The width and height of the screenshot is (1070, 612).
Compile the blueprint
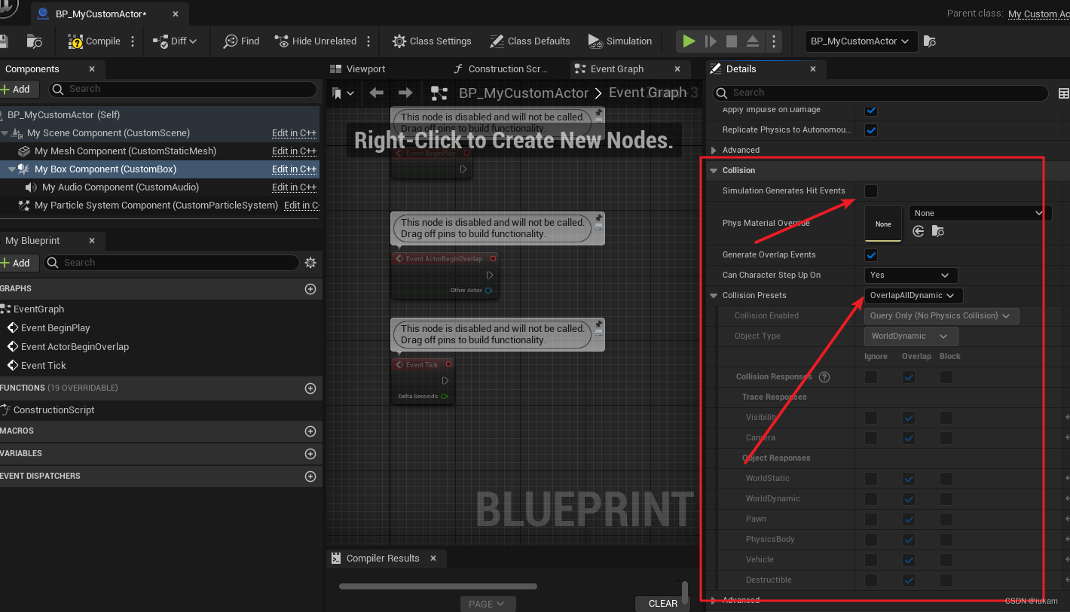[94, 41]
